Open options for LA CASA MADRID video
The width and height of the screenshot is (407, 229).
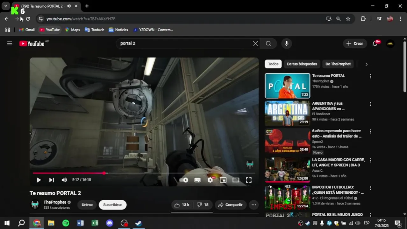[370, 160]
